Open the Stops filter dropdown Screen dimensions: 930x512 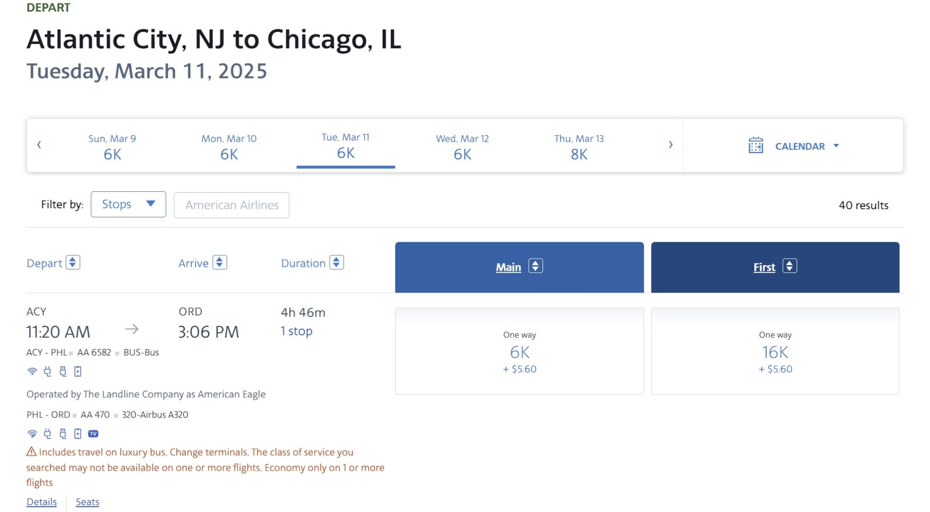pyautogui.click(x=128, y=204)
